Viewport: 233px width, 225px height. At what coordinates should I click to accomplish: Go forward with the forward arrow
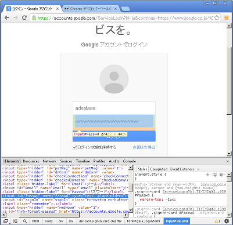(16, 18)
